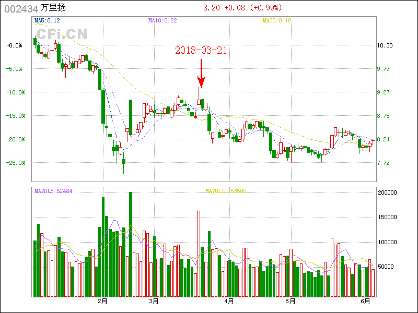Click the 10.30 price level on the right axis
This screenshot has height=313, width=418.
pos(385,45)
